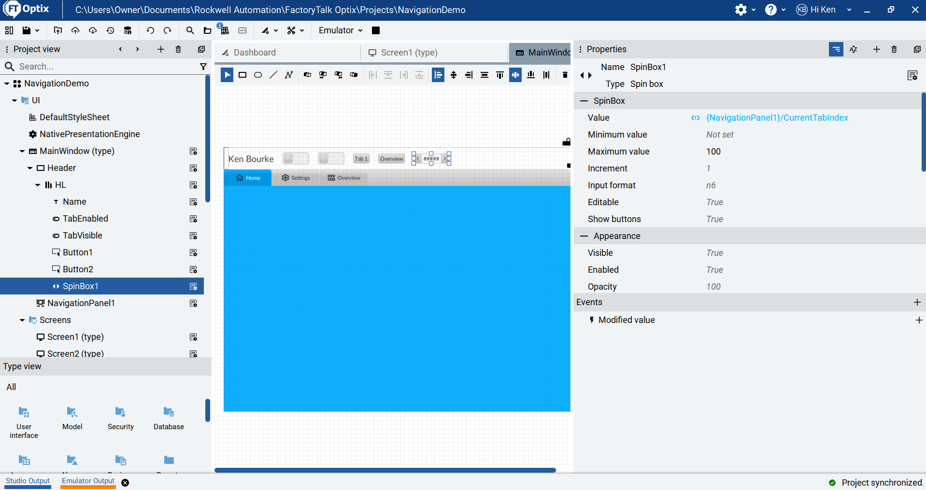Click the cloud download icon
926x490 pixels.
pyautogui.click(x=93, y=30)
